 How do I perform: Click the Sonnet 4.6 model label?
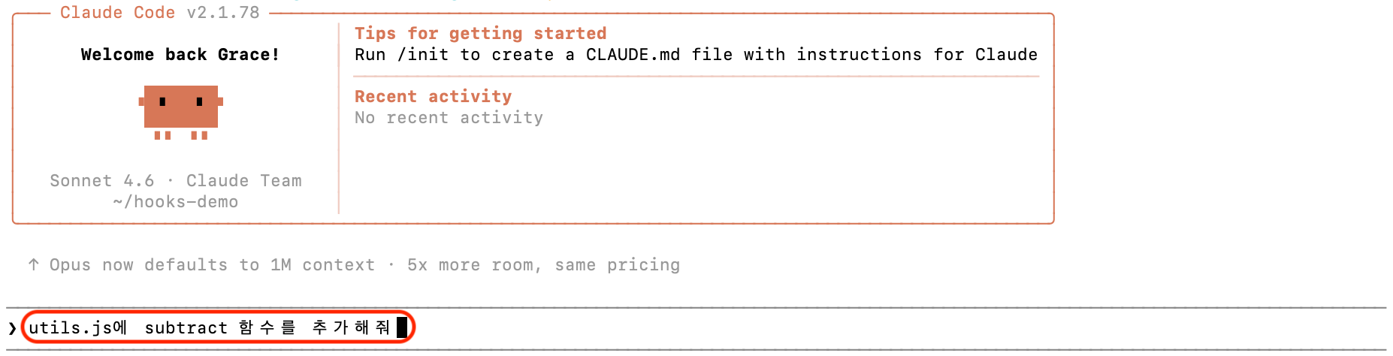[x=101, y=181]
